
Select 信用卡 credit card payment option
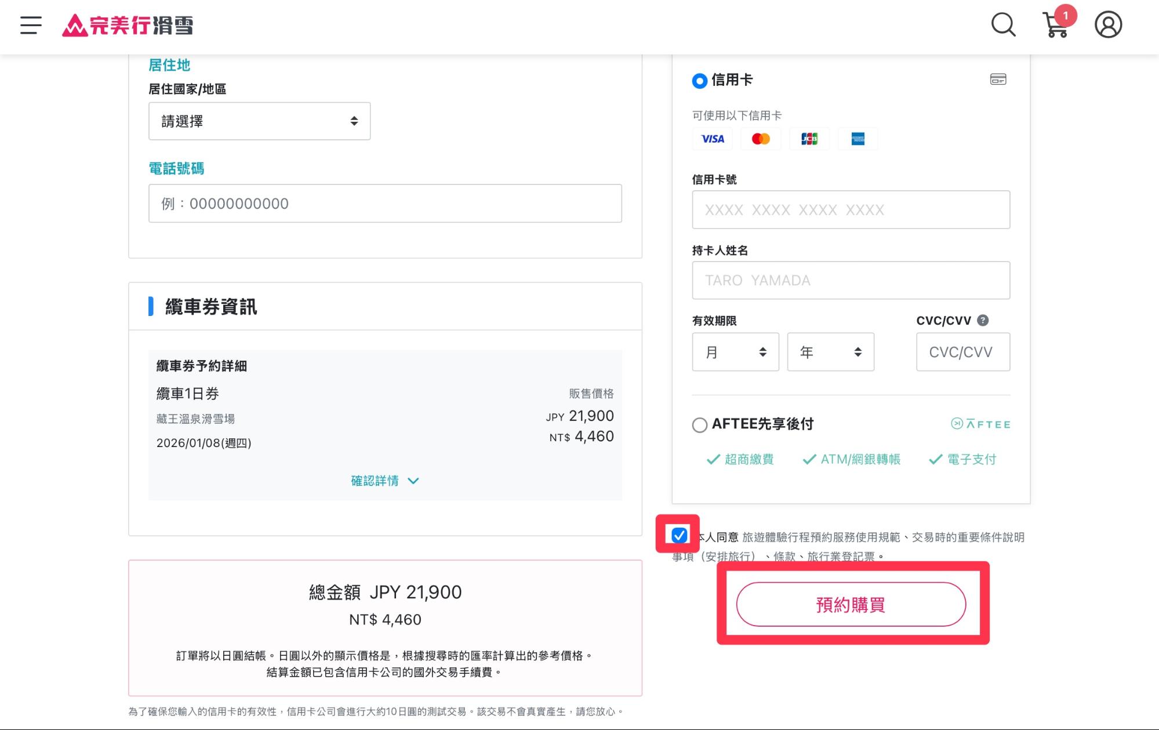click(x=699, y=81)
